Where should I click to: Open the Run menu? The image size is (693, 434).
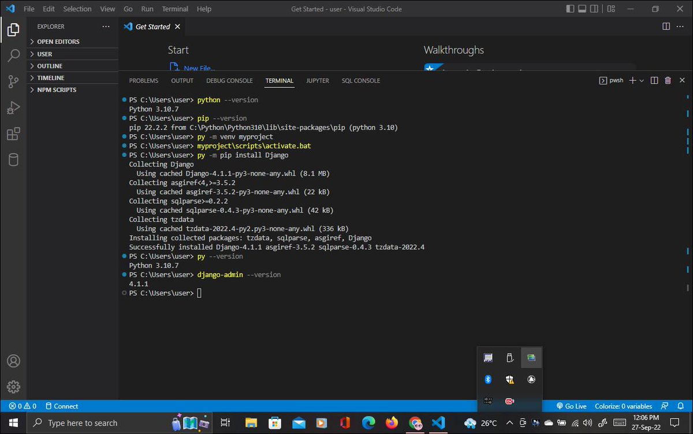147,9
